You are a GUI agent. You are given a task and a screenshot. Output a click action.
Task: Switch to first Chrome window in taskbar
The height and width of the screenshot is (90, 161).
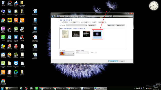pos(46,88)
